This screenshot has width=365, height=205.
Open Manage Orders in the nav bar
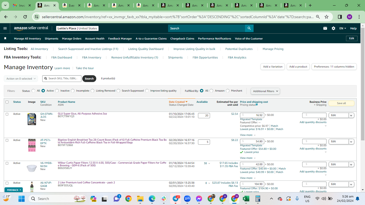point(72,38)
